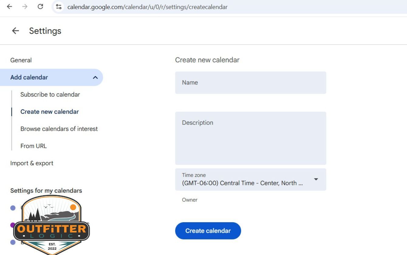The height and width of the screenshot is (255, 407).
Task: Click the back arrow to exit Settings
Action: [x=15, y=31]
